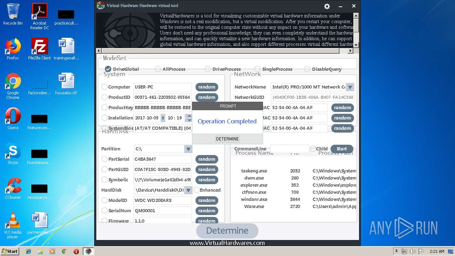Screen dimensions: 455x256
Task: Open VLC media player shortcut
Action: point(13,225)
